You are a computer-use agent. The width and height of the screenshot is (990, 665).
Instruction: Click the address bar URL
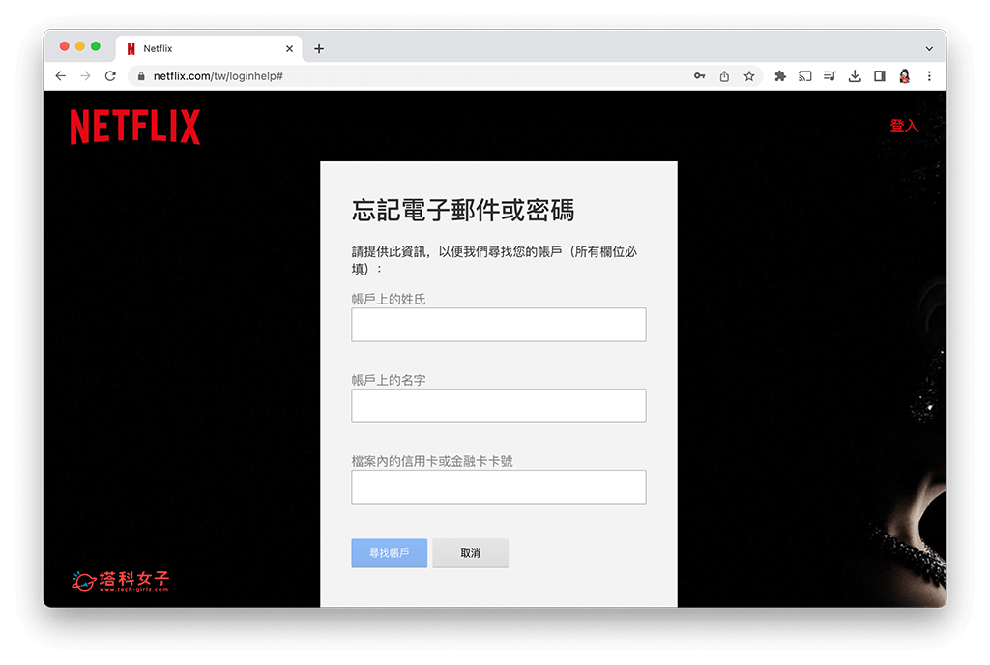218,76
